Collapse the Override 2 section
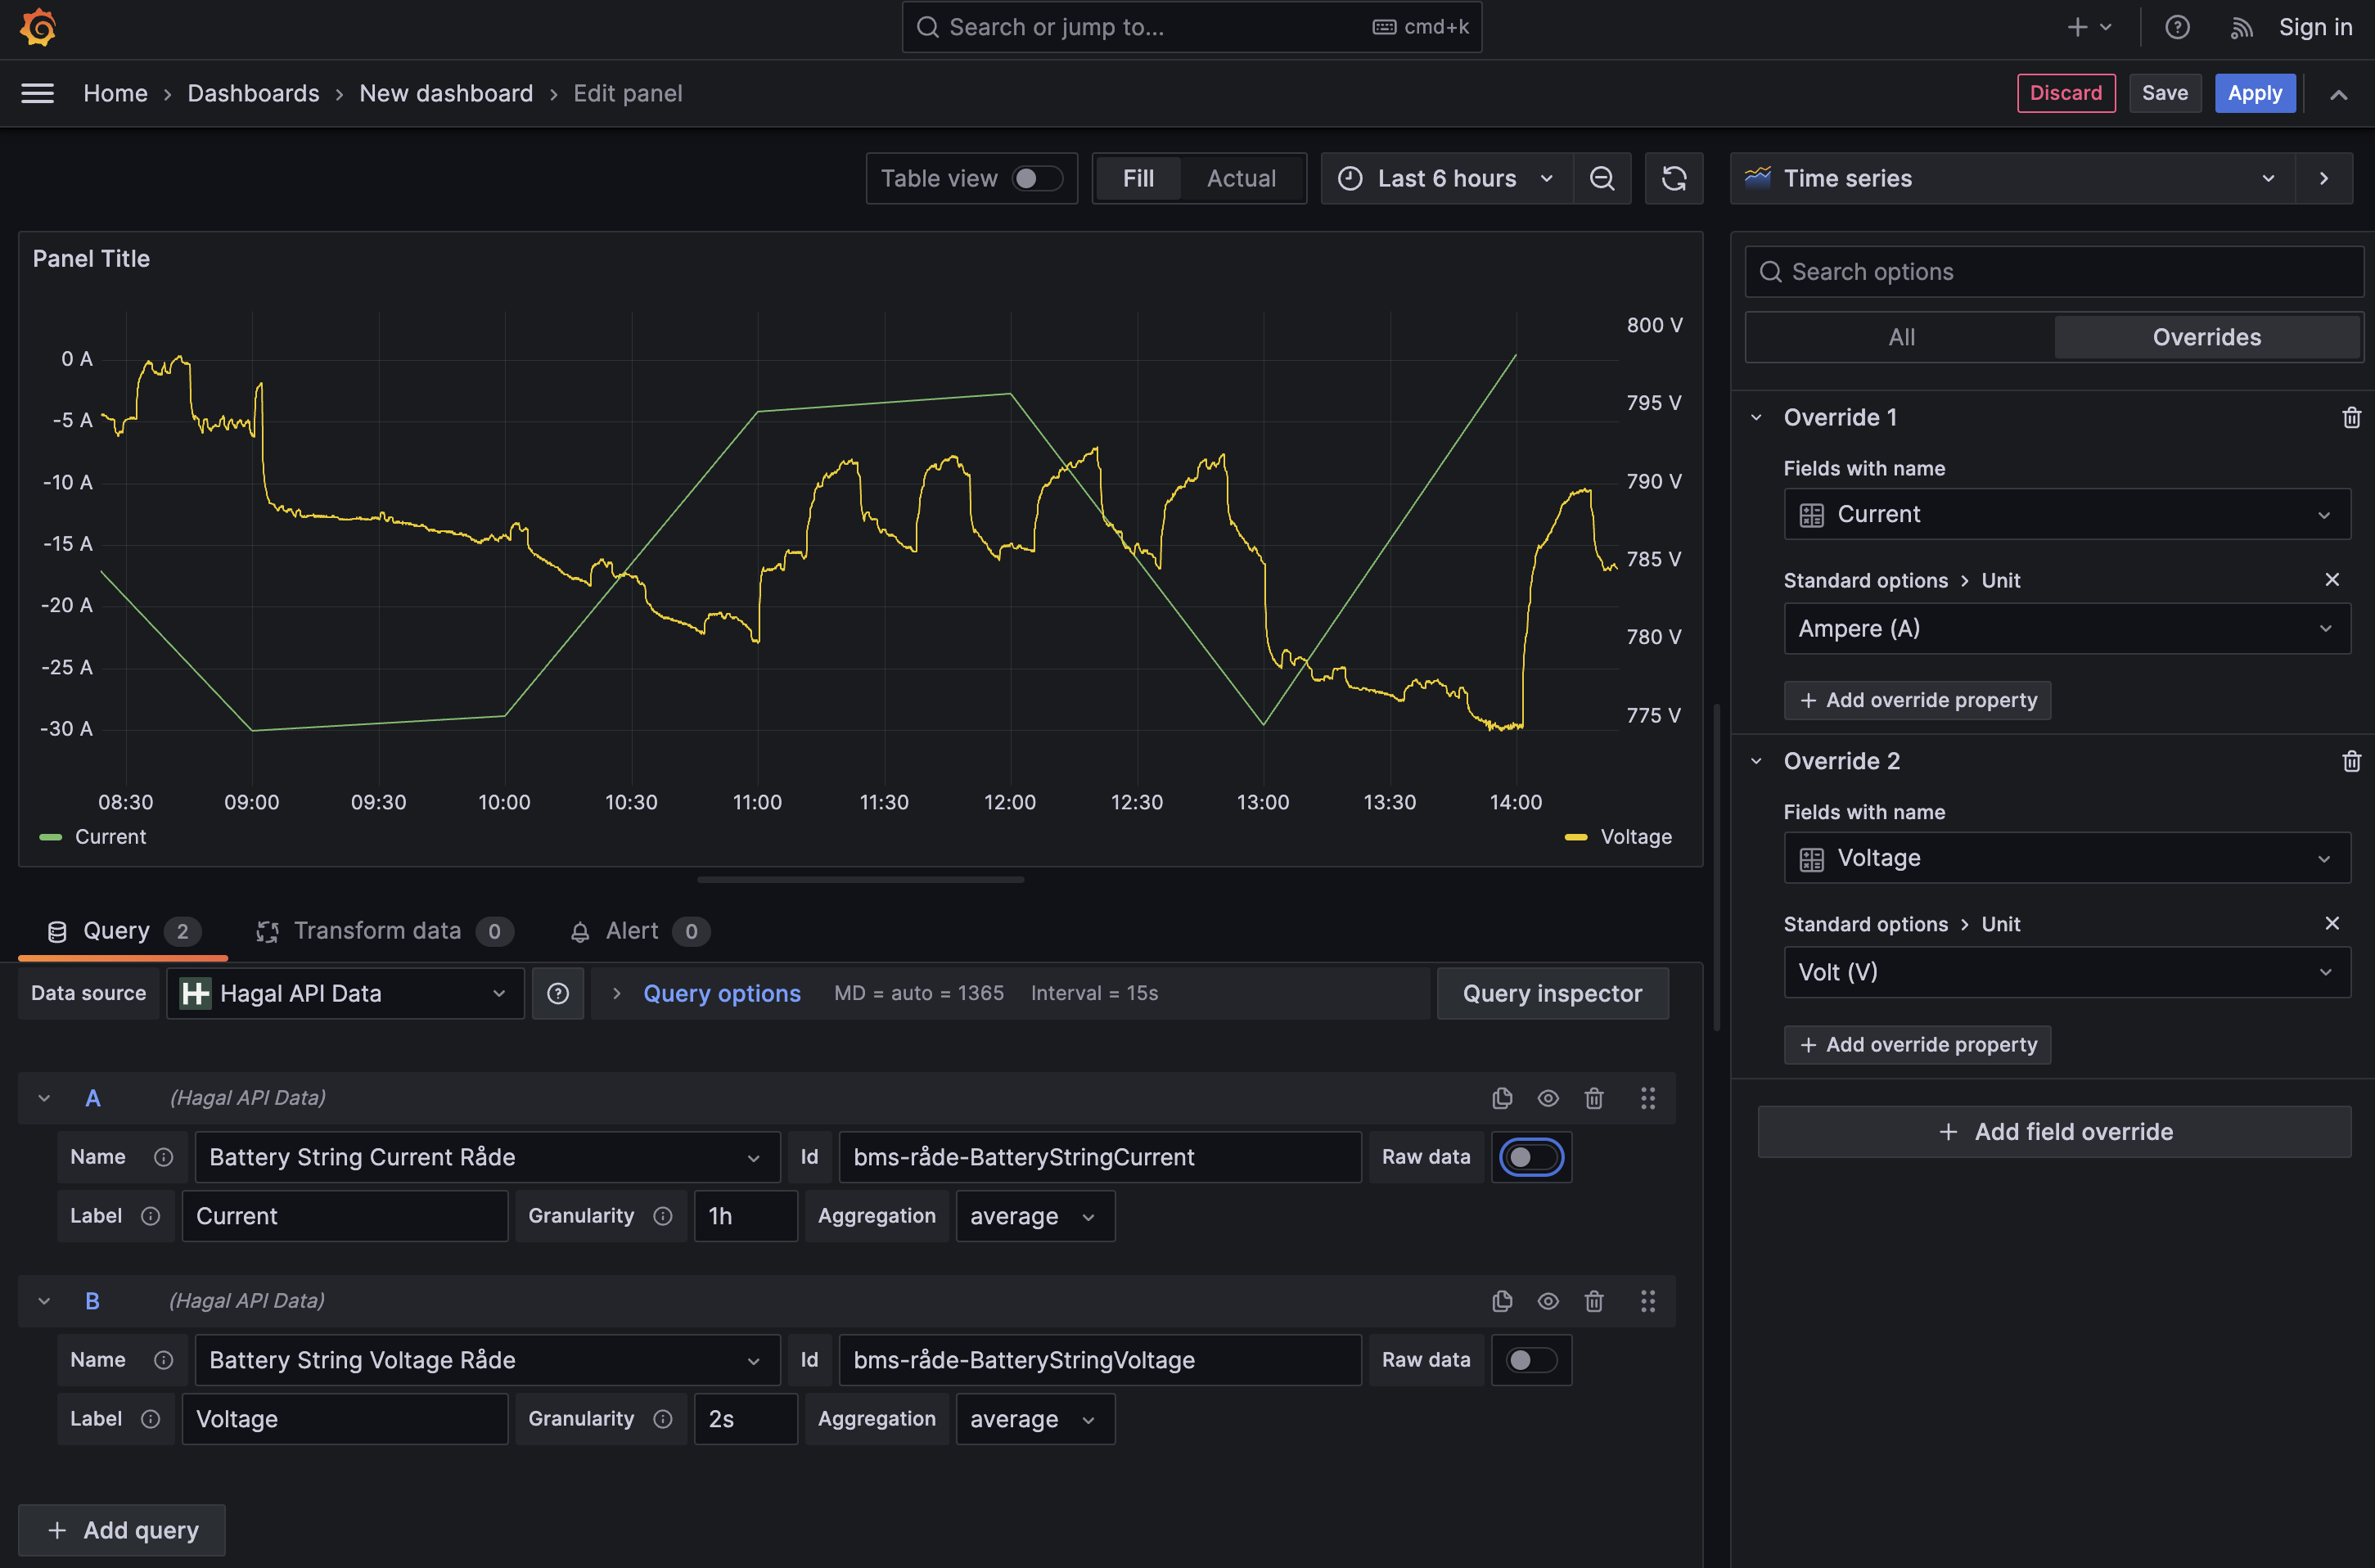Viewport: 2375px width, 1568px height. click(x=1756, y=761)
